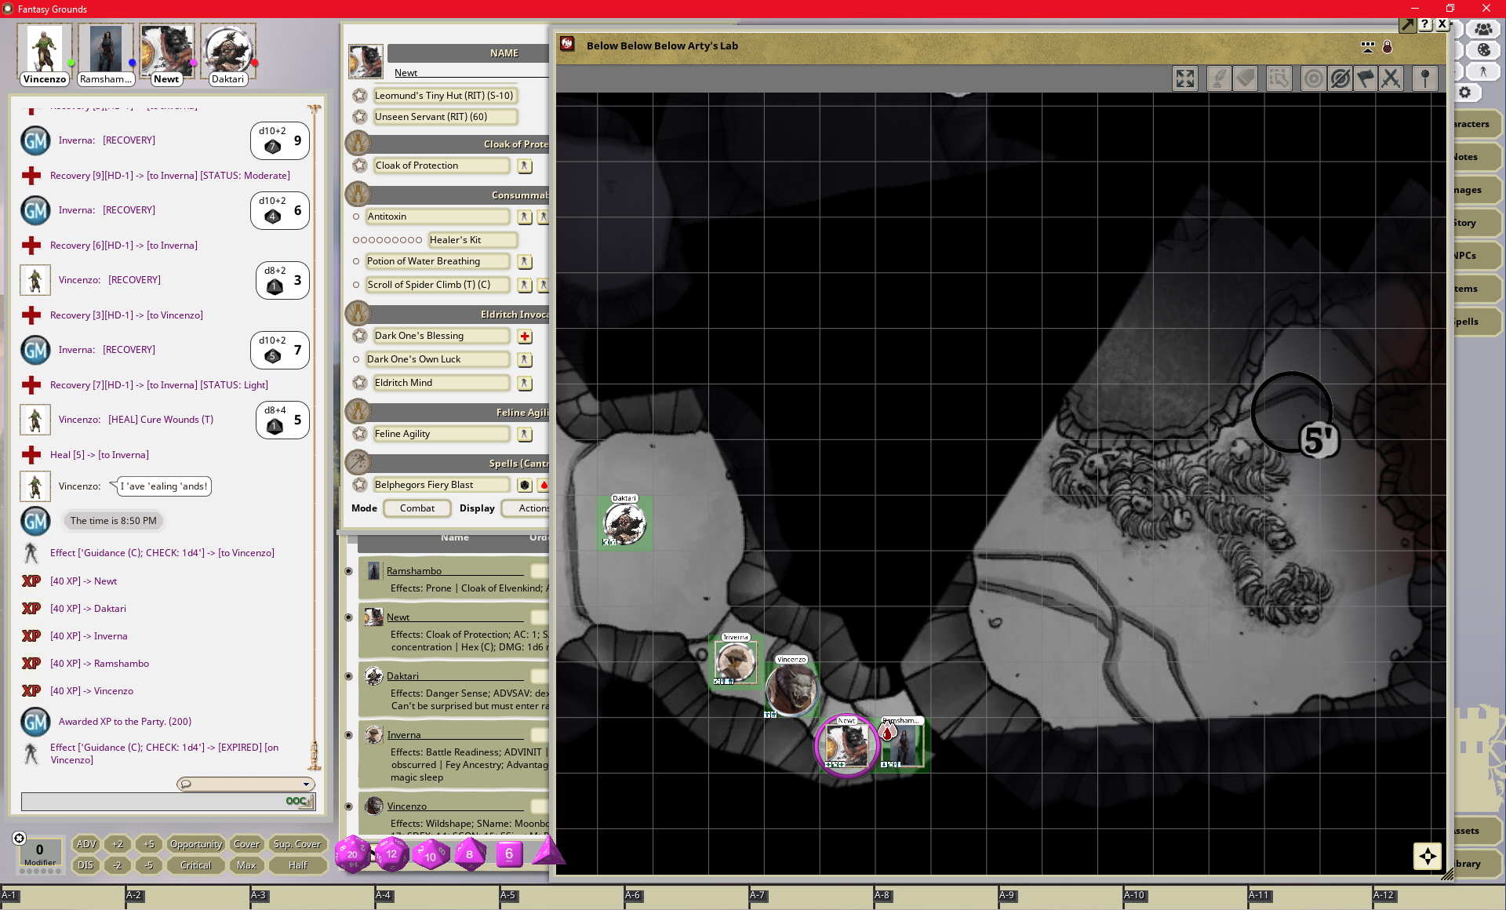Select the quill drawing tool

click(x=1218, y=78)
